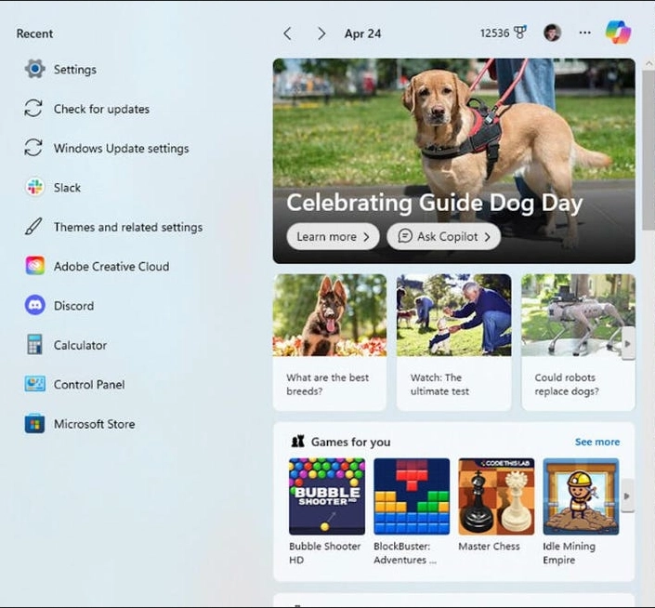Click the Games for you chess icon
The width and height of the screenshot is (655, 608).
click(297, 442)
